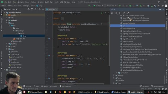Screen dimensions: 168x94
Task: Run the app with the green play button
Action: [x=120, y=6]
